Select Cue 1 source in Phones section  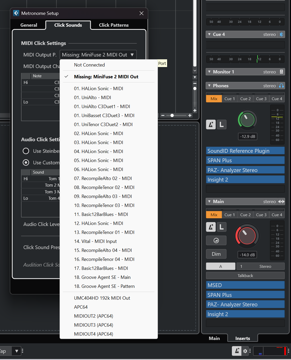click(230, 99)
